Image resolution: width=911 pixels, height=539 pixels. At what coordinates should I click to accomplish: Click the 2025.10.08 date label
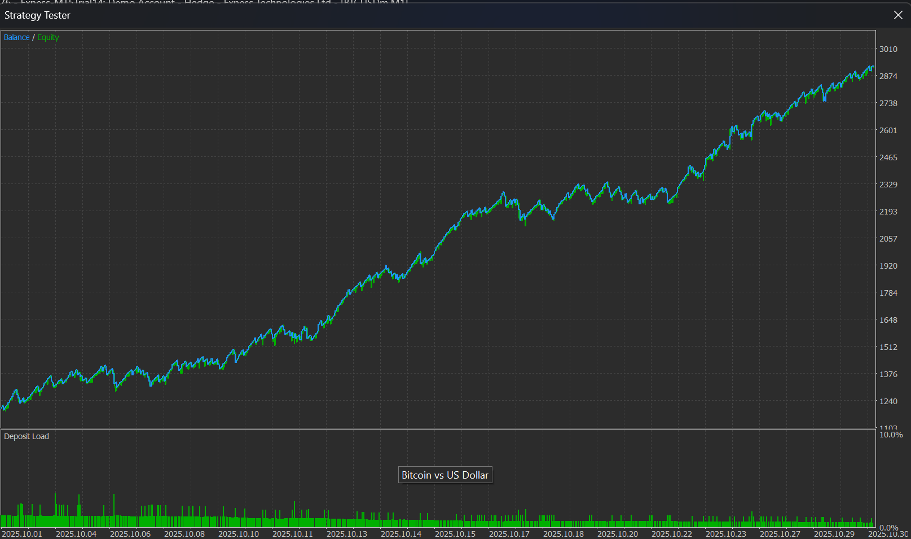(x=184, y=534)
